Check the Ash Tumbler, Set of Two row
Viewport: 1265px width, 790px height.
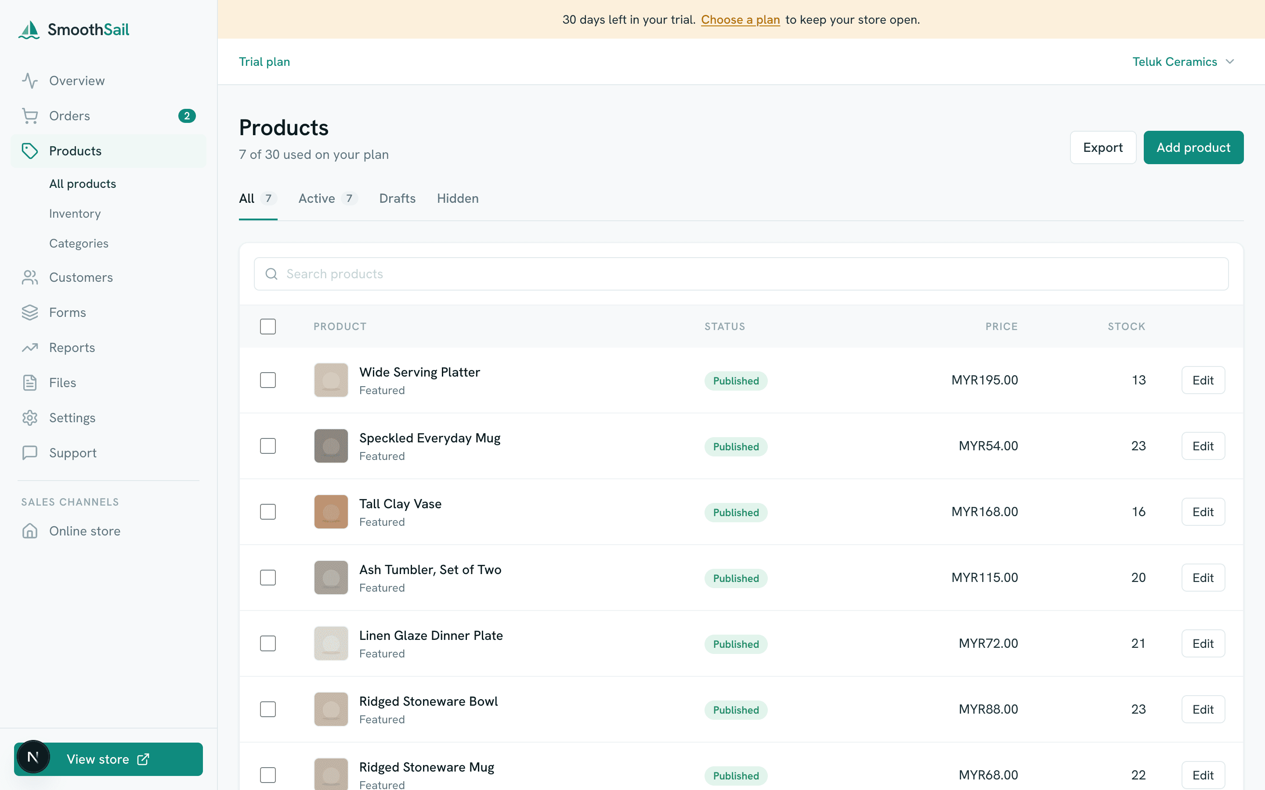coord(267,577)
